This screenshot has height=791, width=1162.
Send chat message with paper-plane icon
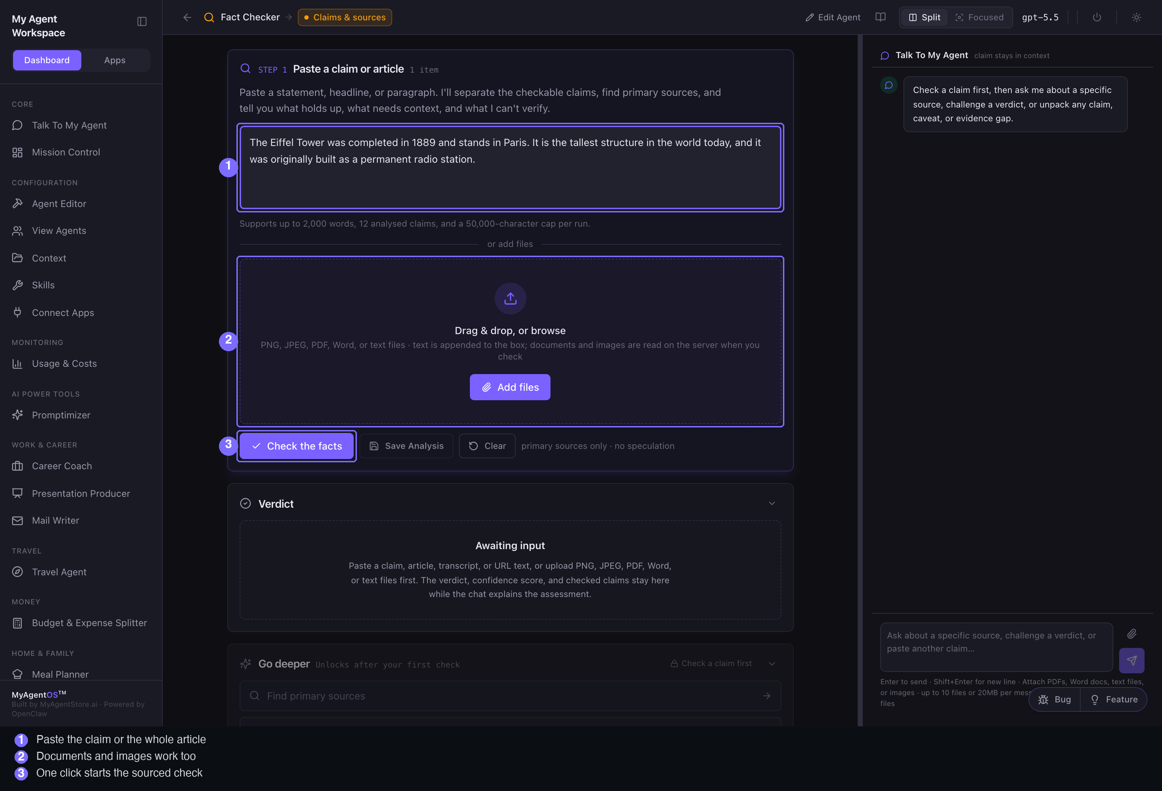(x=1131, y=661)
